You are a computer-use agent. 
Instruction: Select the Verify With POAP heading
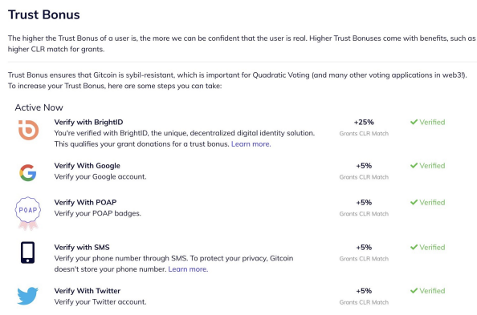(x=85, y=202)
